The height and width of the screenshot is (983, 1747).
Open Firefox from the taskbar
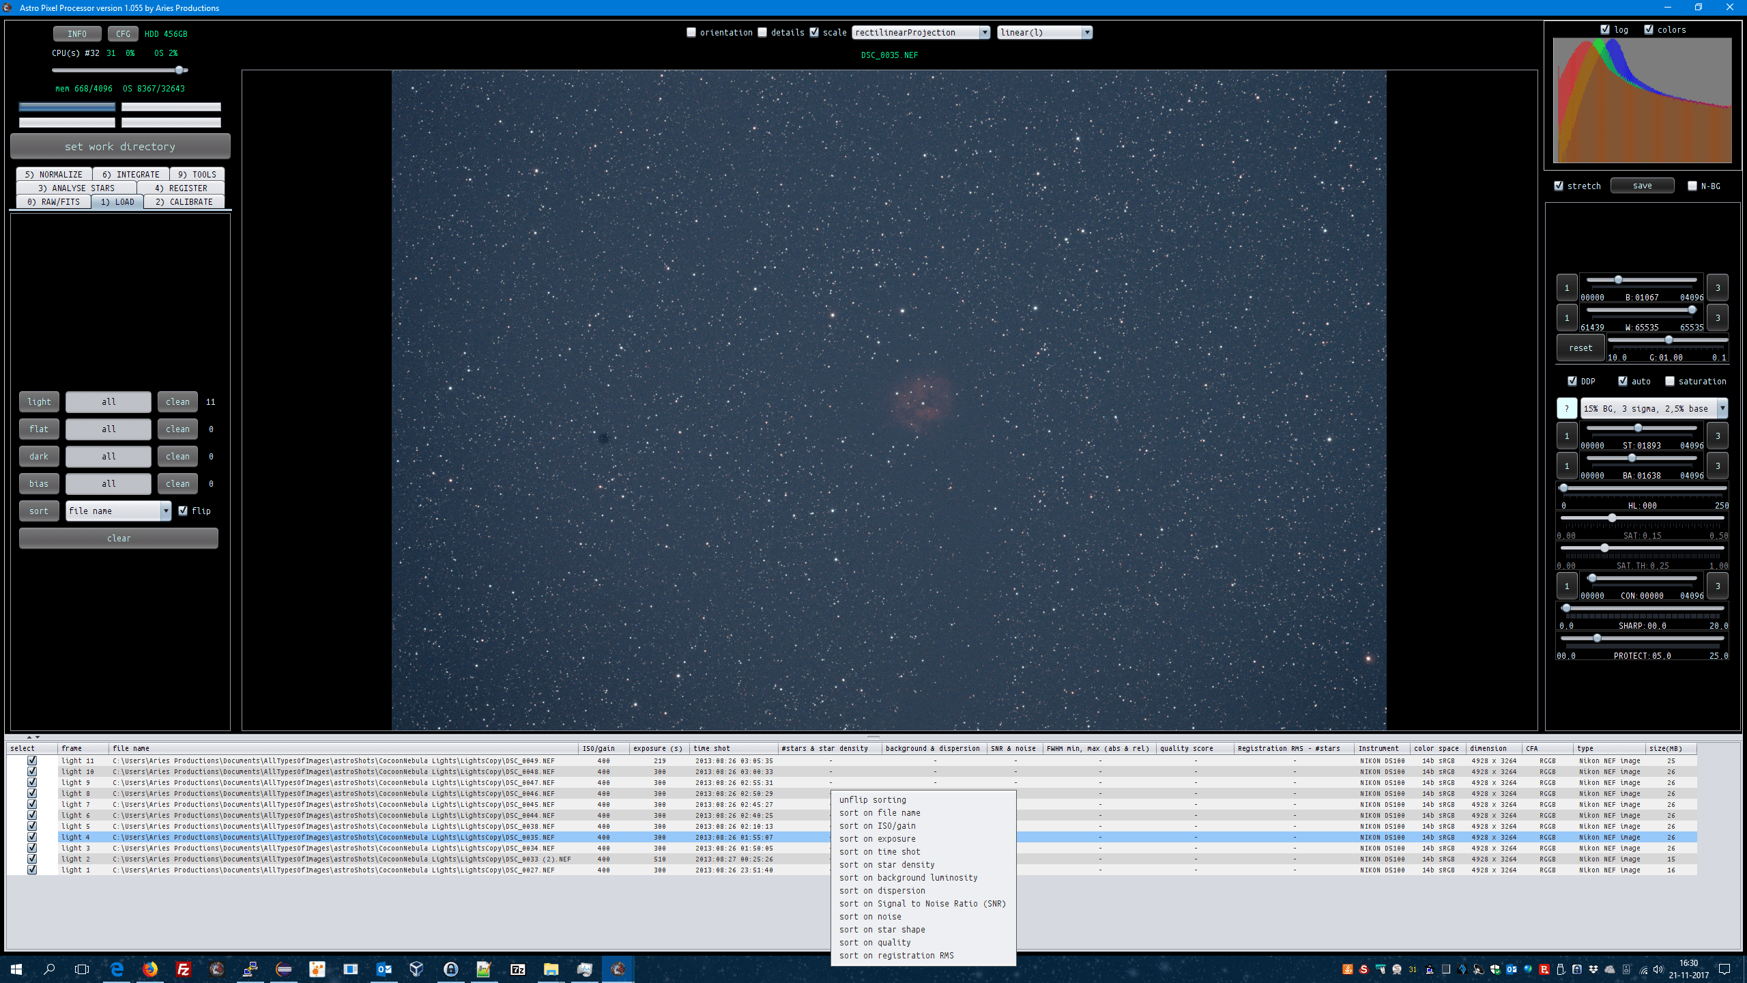point(150,969)
